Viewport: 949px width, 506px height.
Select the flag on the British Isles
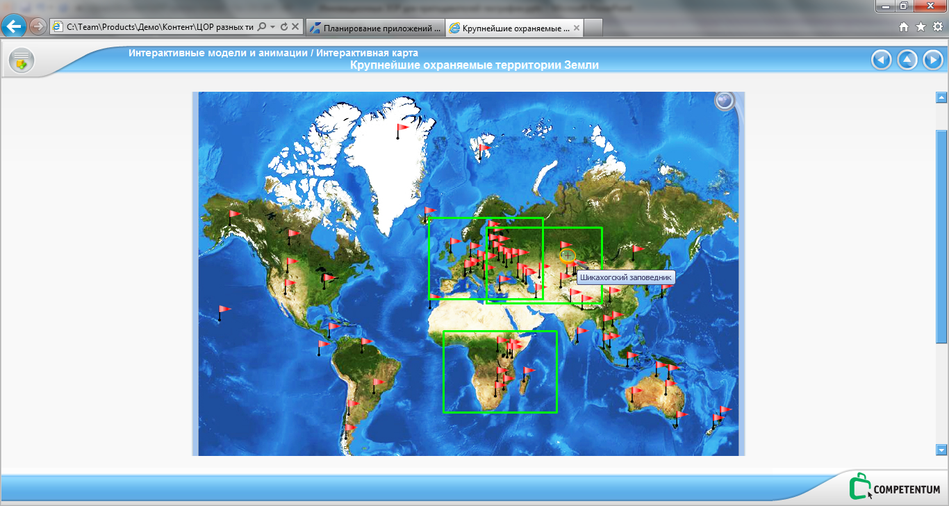point(454,245)
